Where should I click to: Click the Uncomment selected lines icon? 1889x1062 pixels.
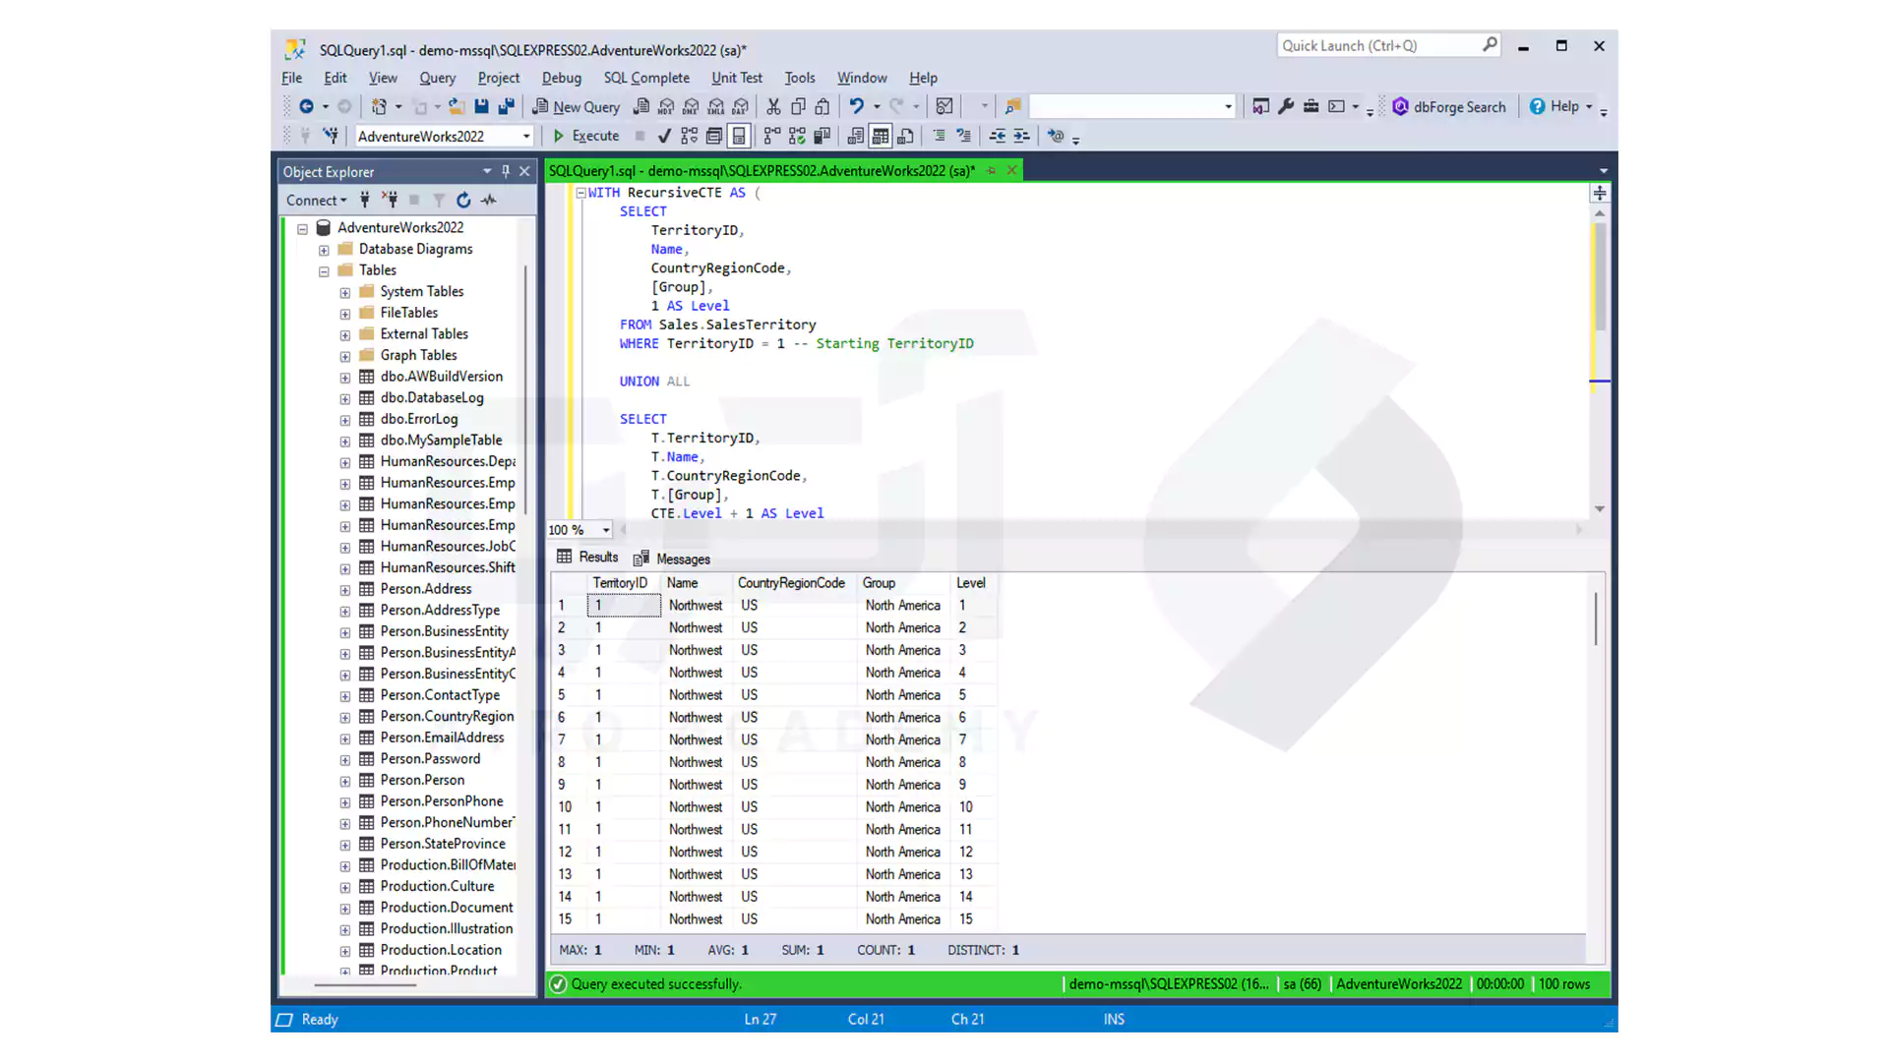(x=963, y=136)
